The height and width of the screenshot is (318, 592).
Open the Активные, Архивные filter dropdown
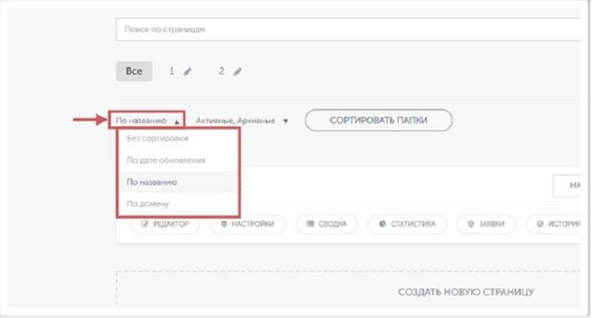pos(242,121)
